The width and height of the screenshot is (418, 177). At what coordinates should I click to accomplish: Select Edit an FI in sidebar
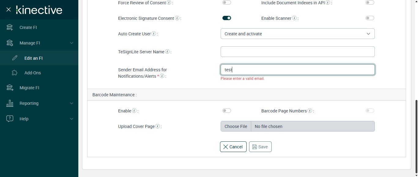point(33,58)
